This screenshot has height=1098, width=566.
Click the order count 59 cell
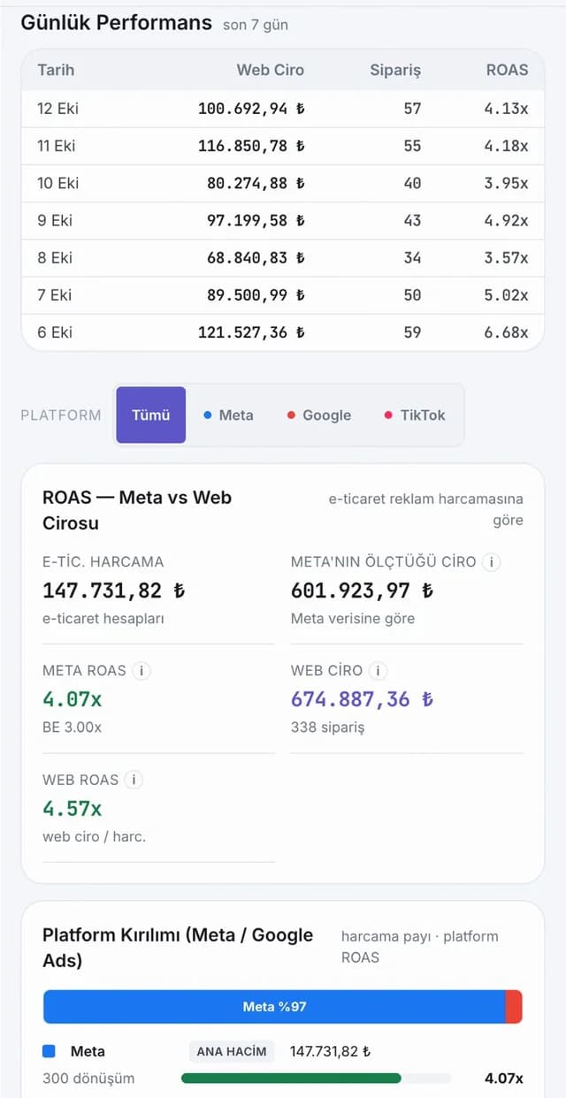[x=412, y=332]
